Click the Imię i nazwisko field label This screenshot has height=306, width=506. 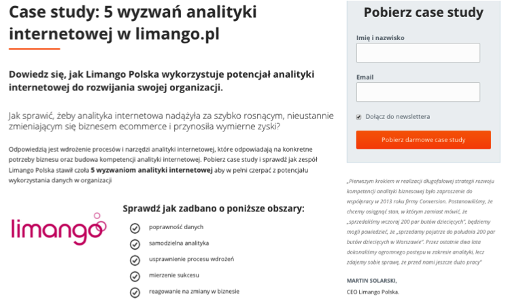click(x=380, y=38)
